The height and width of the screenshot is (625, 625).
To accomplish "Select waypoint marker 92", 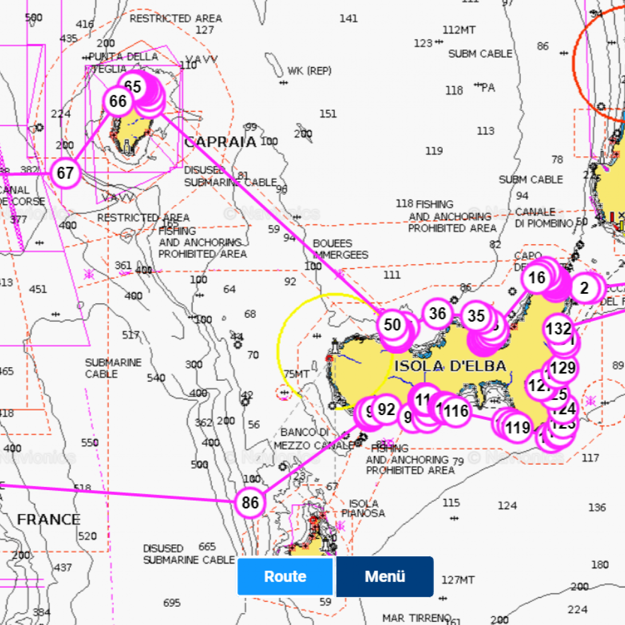I will click(386, 409).
